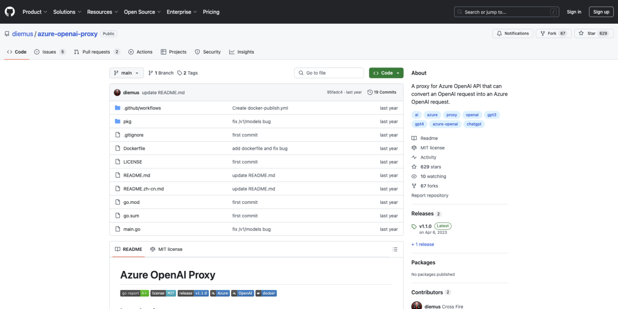Click the chatgpt topic tag
The image size is (618, 309).
coord(474,124)
